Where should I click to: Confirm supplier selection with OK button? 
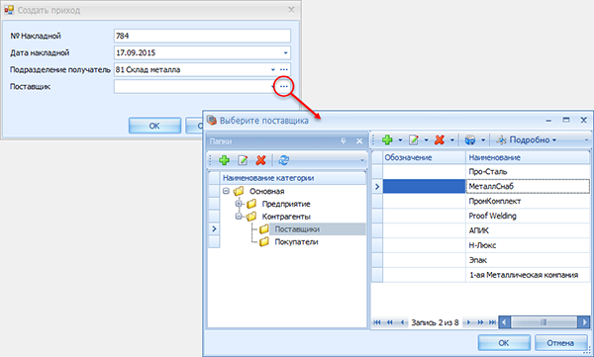coord(504,343)
